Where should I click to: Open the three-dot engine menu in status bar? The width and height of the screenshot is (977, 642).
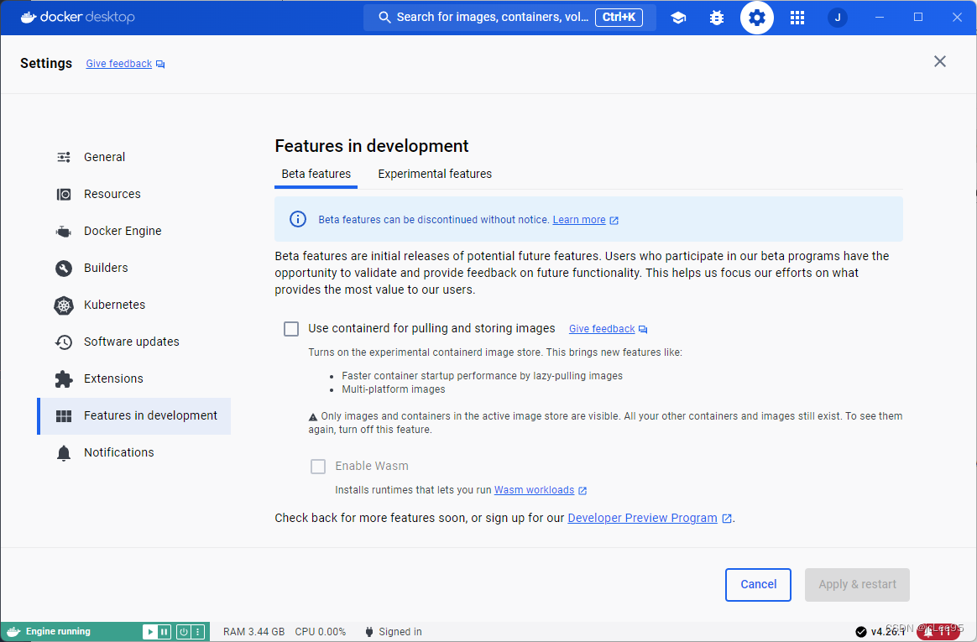(x=197, y=631)
